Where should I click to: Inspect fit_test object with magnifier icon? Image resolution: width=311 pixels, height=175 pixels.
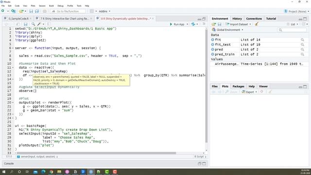pyautogui.click(x=302, y=45)
